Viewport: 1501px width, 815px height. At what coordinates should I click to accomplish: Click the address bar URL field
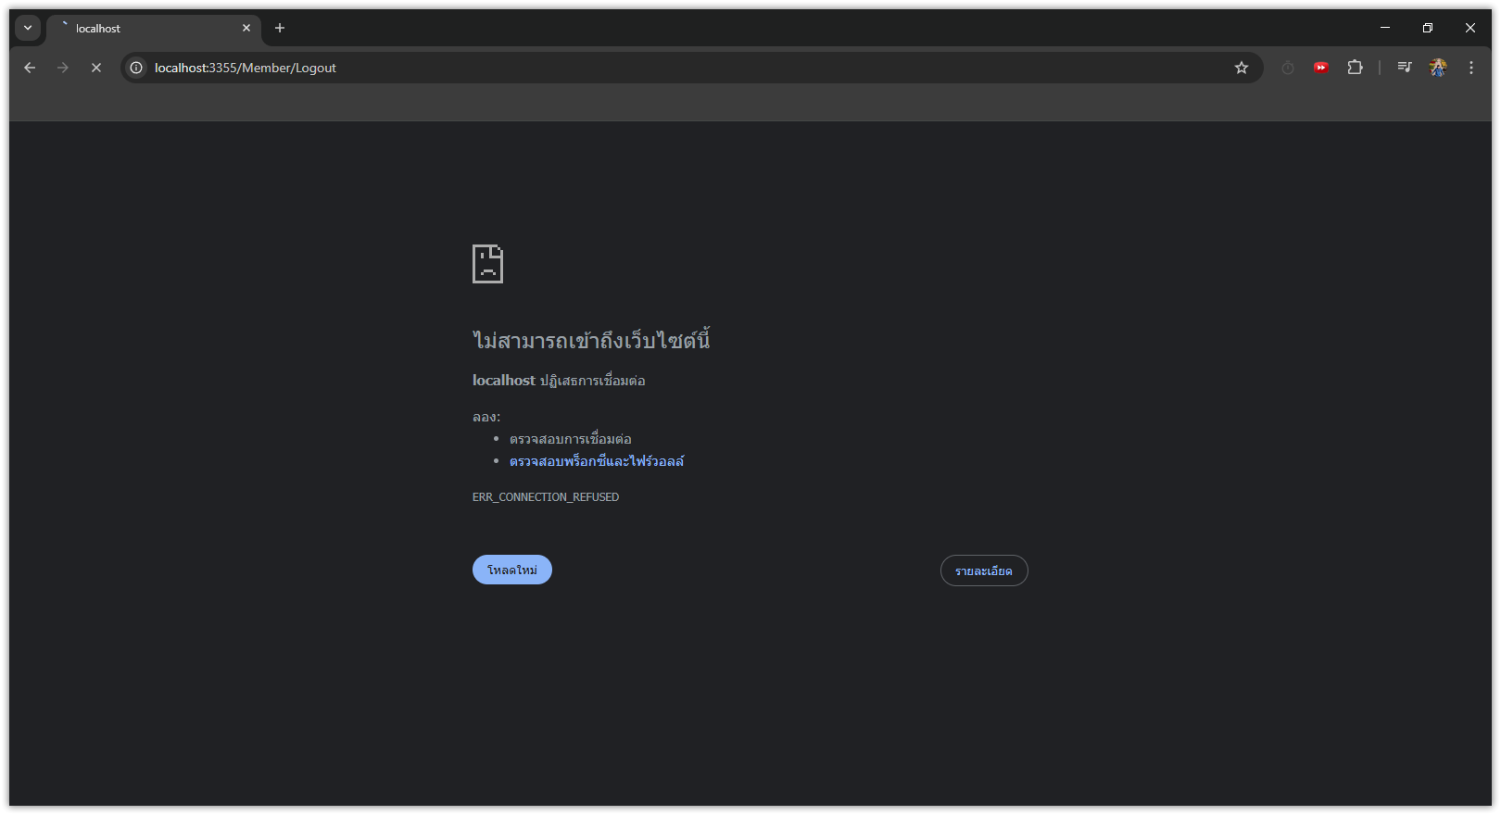coord(649,68)
